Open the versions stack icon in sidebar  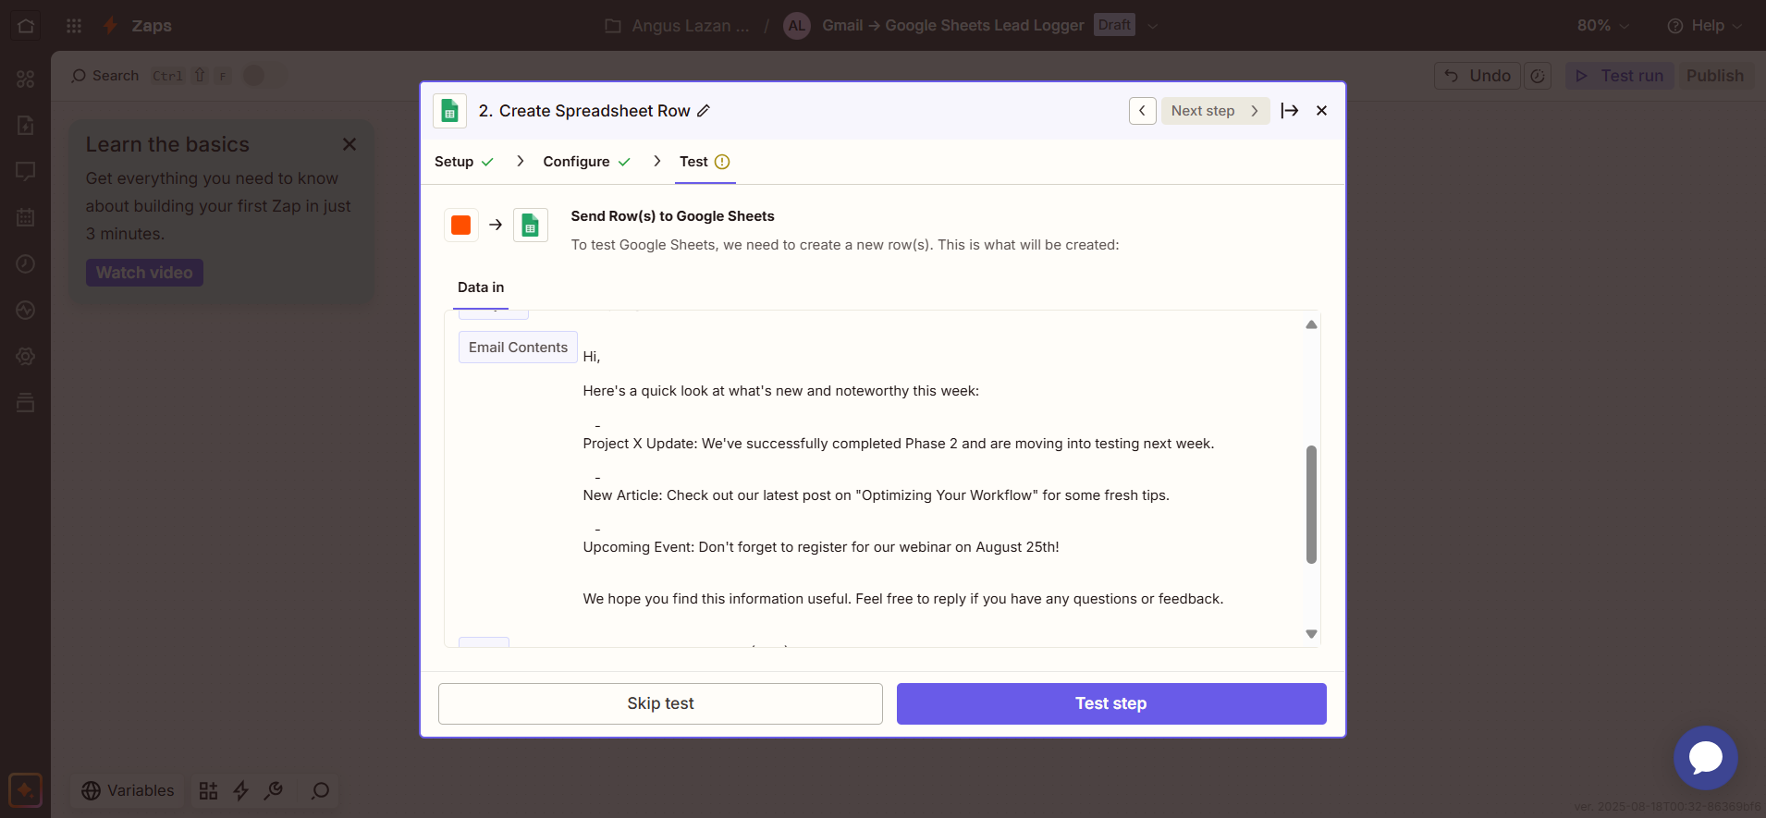[26, 403]
